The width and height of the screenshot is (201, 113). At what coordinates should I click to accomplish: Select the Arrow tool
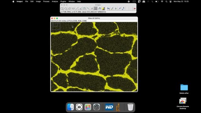[x=120, y=8]
